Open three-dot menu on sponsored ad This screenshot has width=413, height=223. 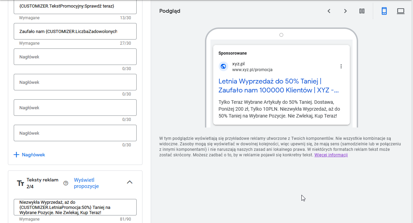341,66
